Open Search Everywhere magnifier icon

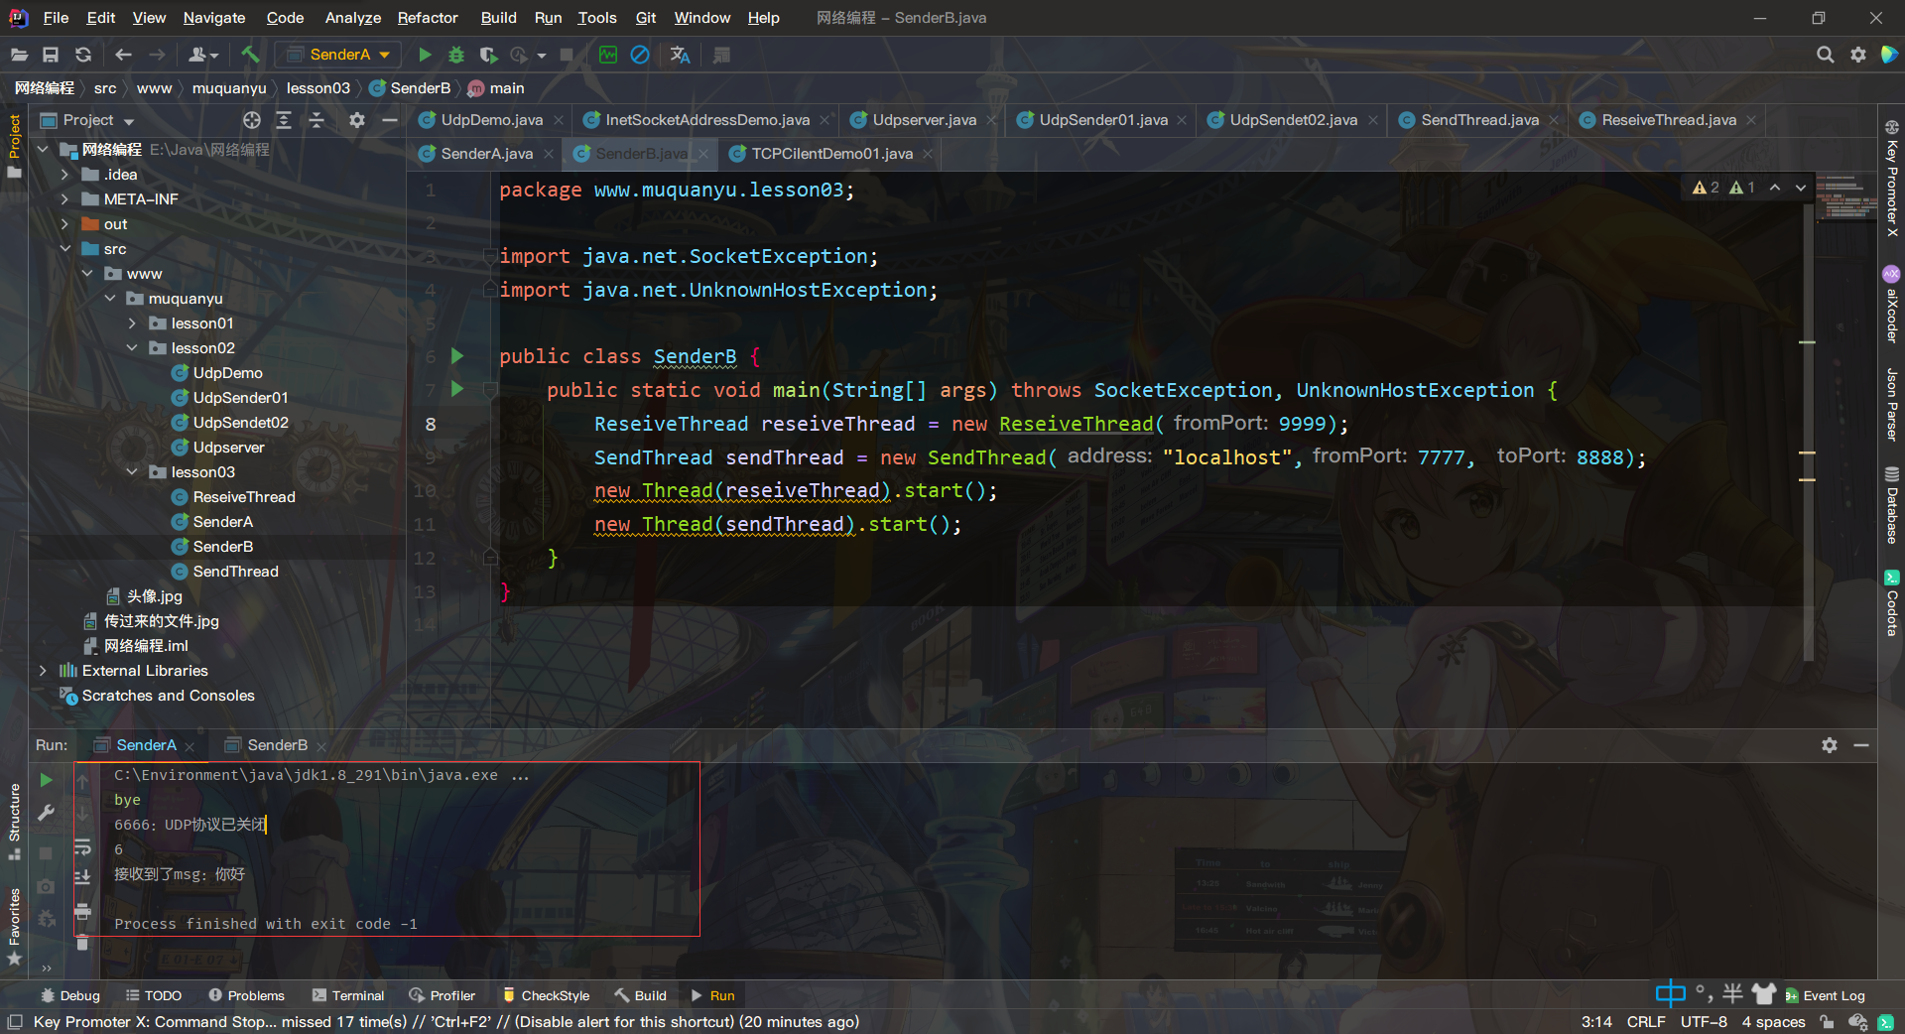point(1825,55)
